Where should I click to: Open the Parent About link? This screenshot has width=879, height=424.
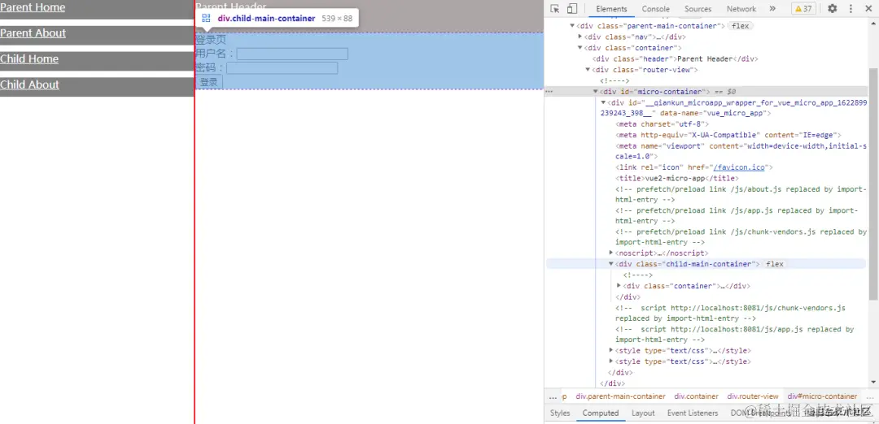pos(33,33)
